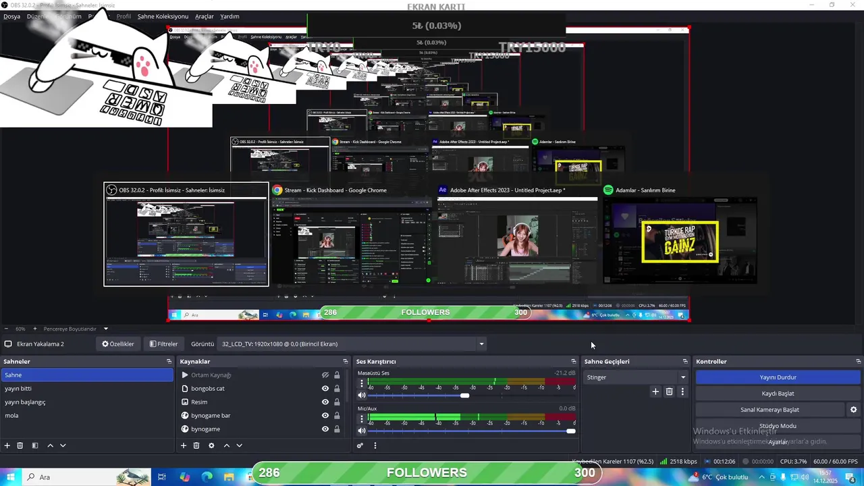Stop streaming with Yayını Durdur

pyautogui.click(x=778, y=377)
